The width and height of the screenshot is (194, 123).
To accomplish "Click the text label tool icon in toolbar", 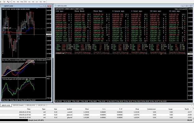I will (4, 2).
